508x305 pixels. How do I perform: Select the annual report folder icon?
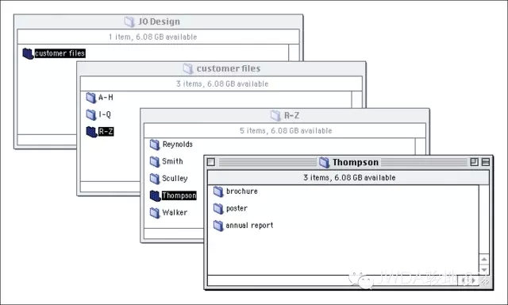pyautogui.click(x=218, y=226)
